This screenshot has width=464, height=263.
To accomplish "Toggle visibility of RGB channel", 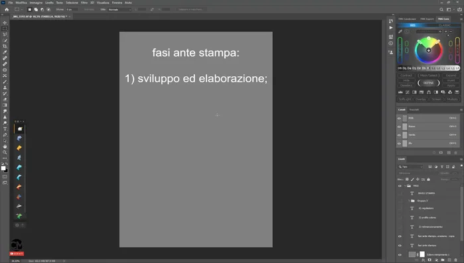I will [x=399, y=118].
